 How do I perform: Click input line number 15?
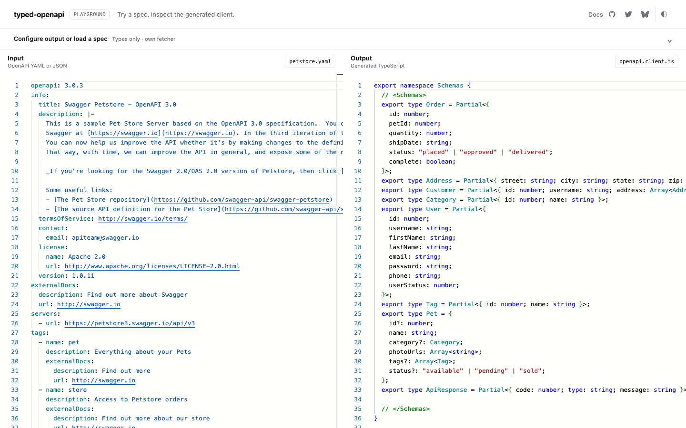[x=15, y=219]
